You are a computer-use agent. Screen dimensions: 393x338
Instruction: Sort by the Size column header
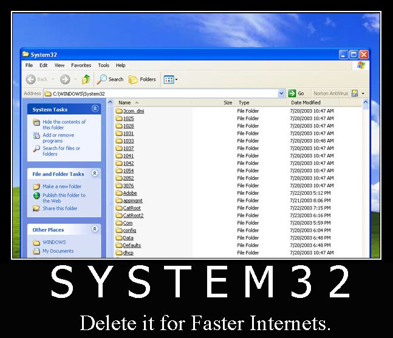coord(214,103)
